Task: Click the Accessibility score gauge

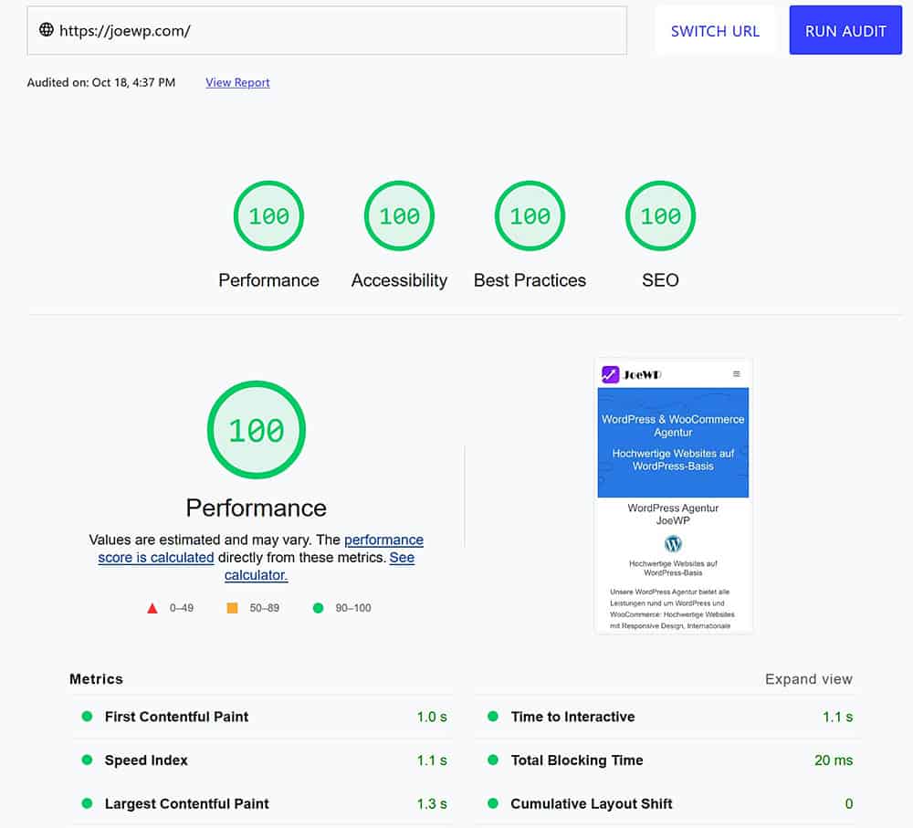Action: coord(399,216)
